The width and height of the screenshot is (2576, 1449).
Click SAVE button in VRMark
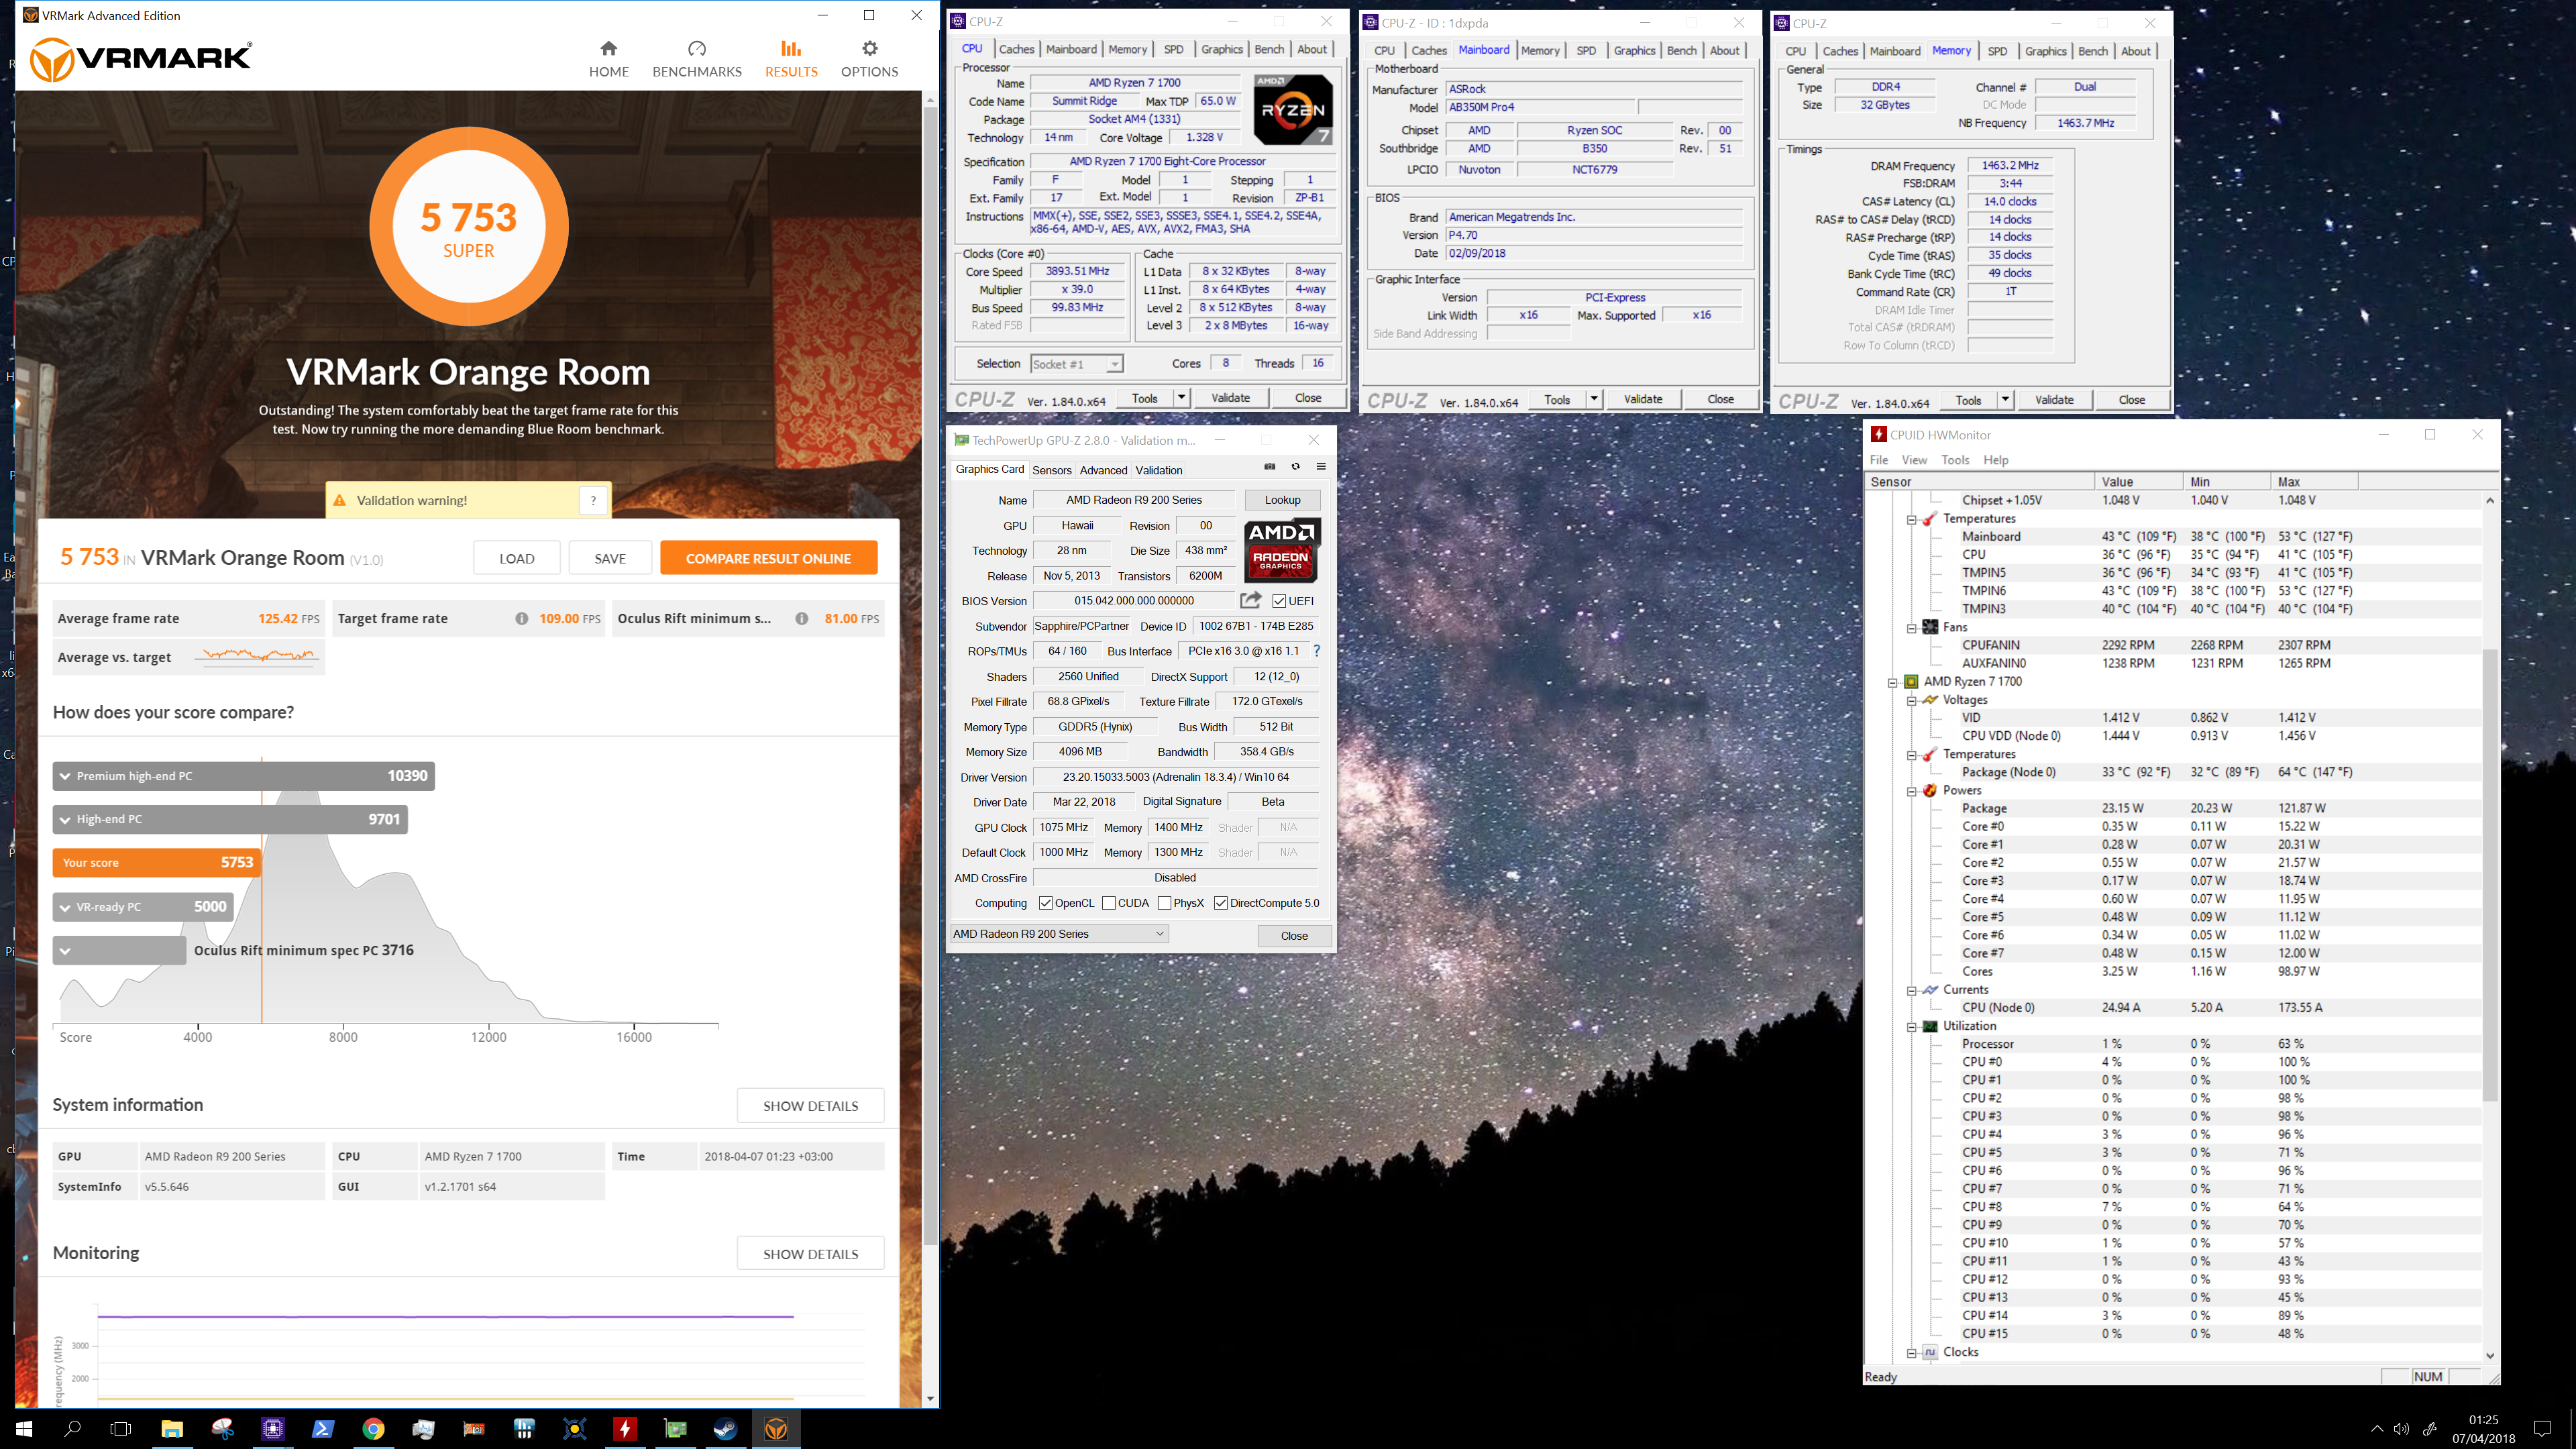pyautogui.click(x=610, y=558)
